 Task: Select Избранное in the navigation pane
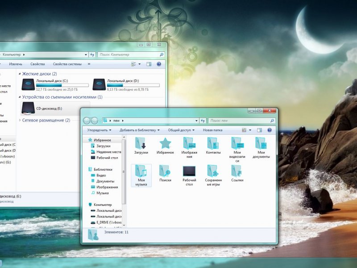point(102,140)
